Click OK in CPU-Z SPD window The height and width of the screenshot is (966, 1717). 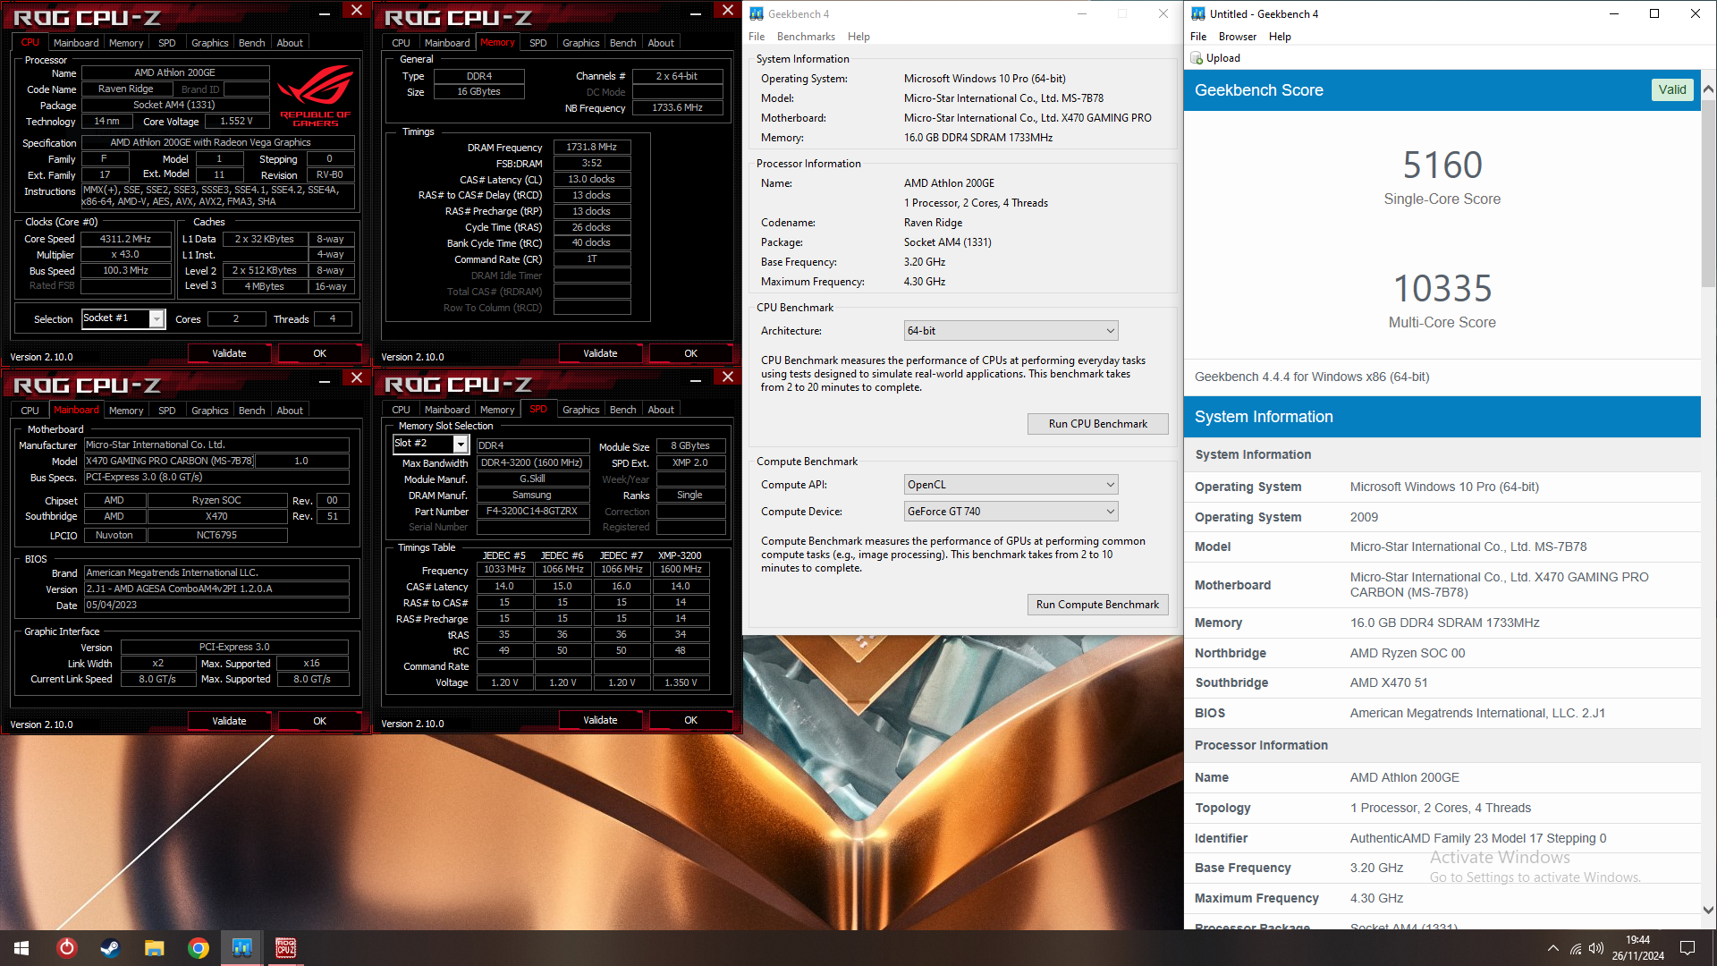pos(690,721)
